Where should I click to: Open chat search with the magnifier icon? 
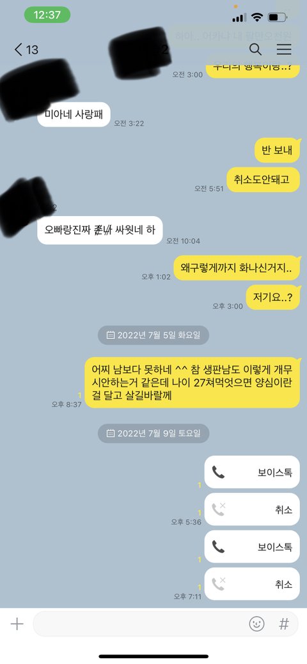pos(255,49)
